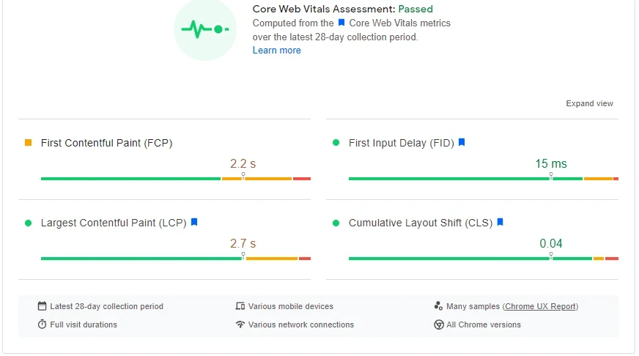The width and height of the screenshot is (639, 356).
Task: Click the bookmark icon next to Cumulative Layout Shift
Action: [x=501, y=223]
